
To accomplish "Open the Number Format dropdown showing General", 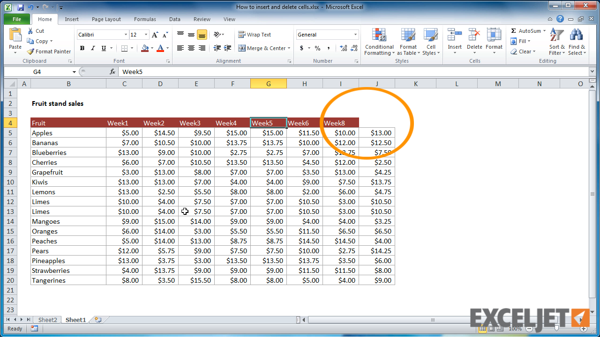I will pos(327,34).
